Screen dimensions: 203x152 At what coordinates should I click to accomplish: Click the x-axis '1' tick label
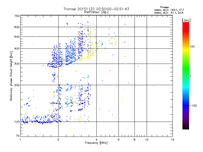[20, 140]
